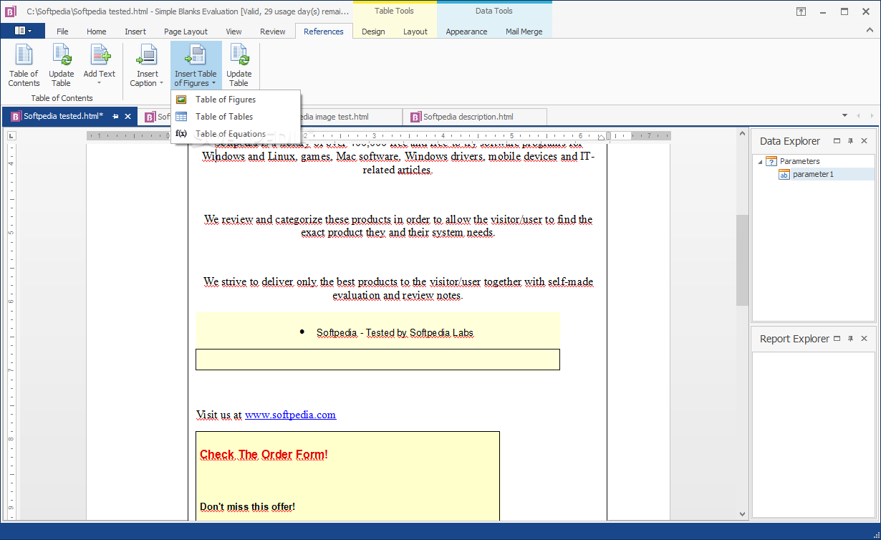Switch to the Review ribbon tab
This screenshot has width=881, height=540.
click(273, 32)
